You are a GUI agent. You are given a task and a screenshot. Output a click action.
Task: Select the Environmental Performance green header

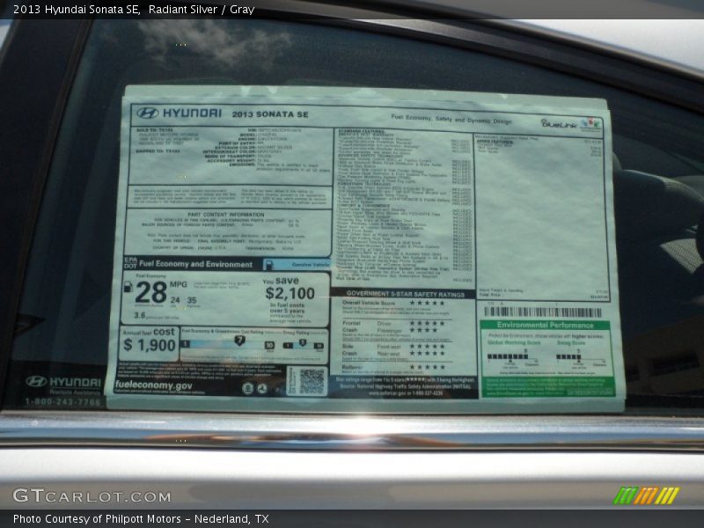point(545,326)
